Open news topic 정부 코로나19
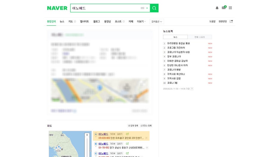Viewport: 279px width, 157px height. point(174,57)
